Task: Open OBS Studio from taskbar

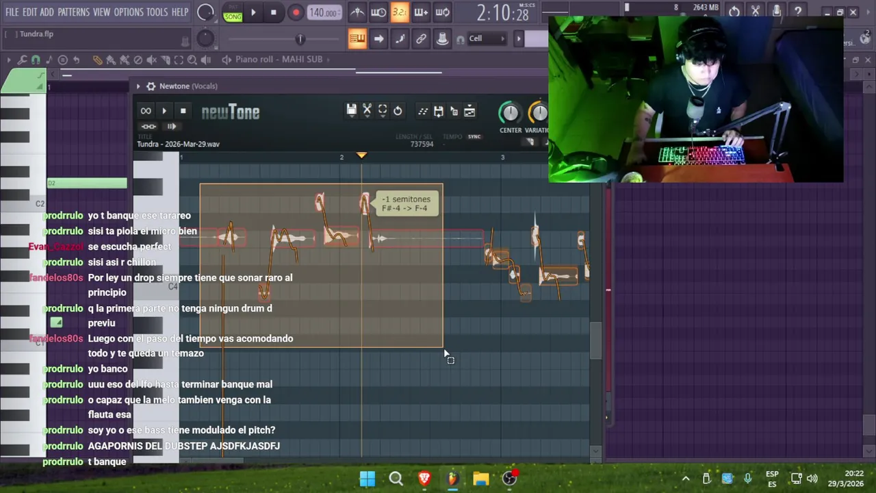Action: tap(510, 479)
